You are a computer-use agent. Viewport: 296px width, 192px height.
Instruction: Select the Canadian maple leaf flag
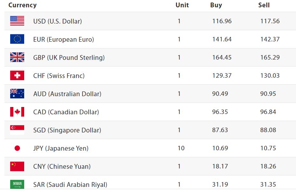tap(17, 112)
